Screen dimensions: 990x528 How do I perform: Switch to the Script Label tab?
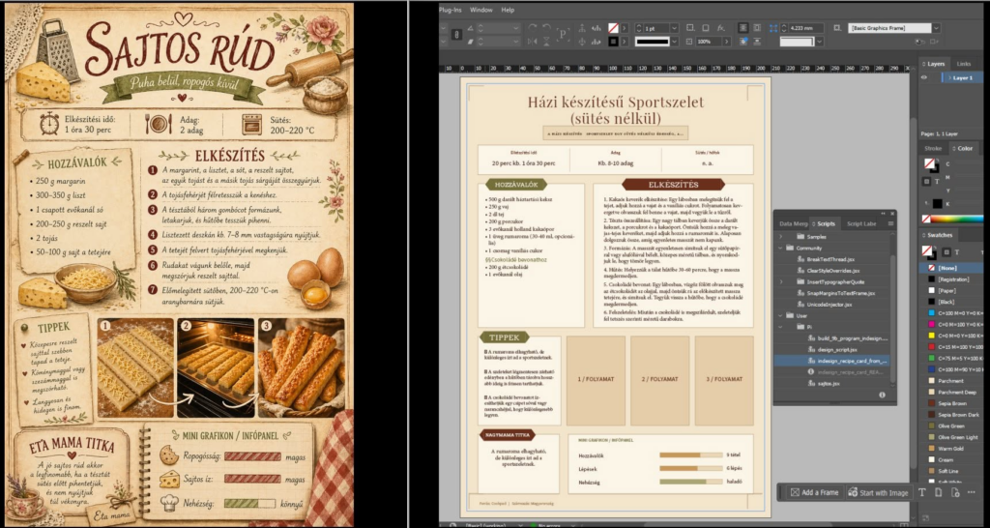pos(861,223)
